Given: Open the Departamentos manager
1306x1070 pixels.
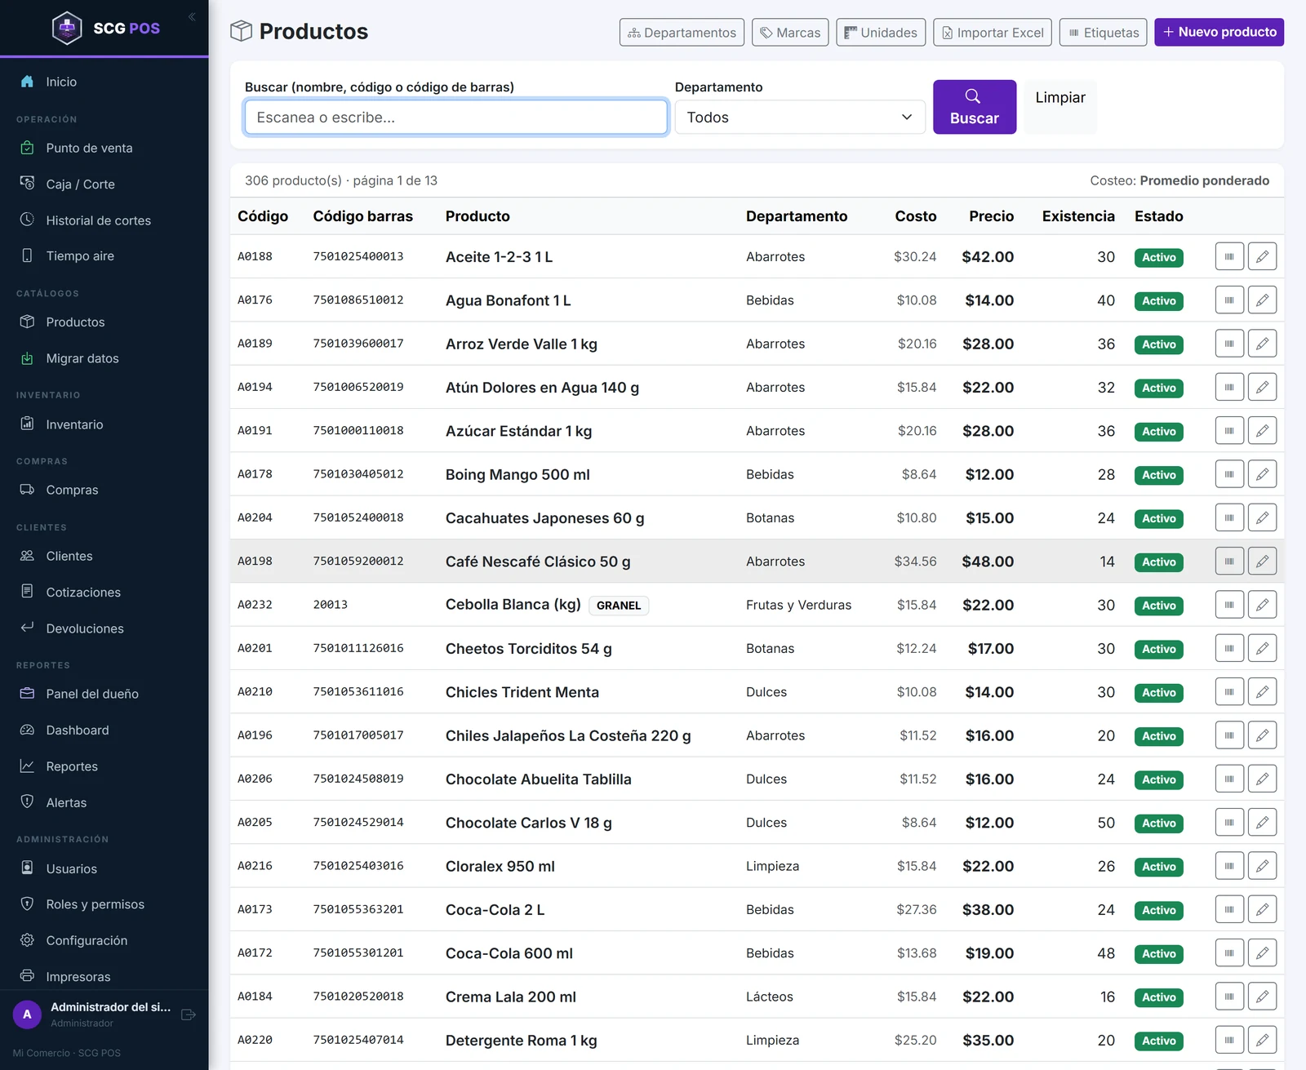Looking at the screenshot, I should pos(682,33).
